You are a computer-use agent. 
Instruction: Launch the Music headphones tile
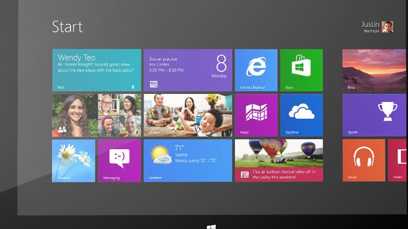coord(364,160)
